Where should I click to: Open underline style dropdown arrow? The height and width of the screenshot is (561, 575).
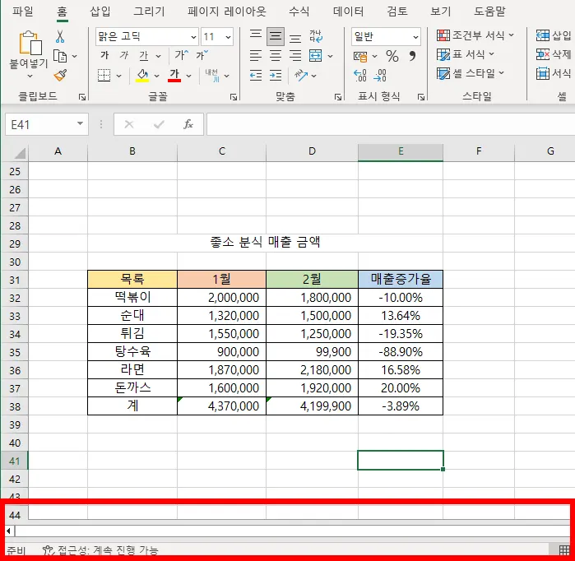(x=158, y=56)
